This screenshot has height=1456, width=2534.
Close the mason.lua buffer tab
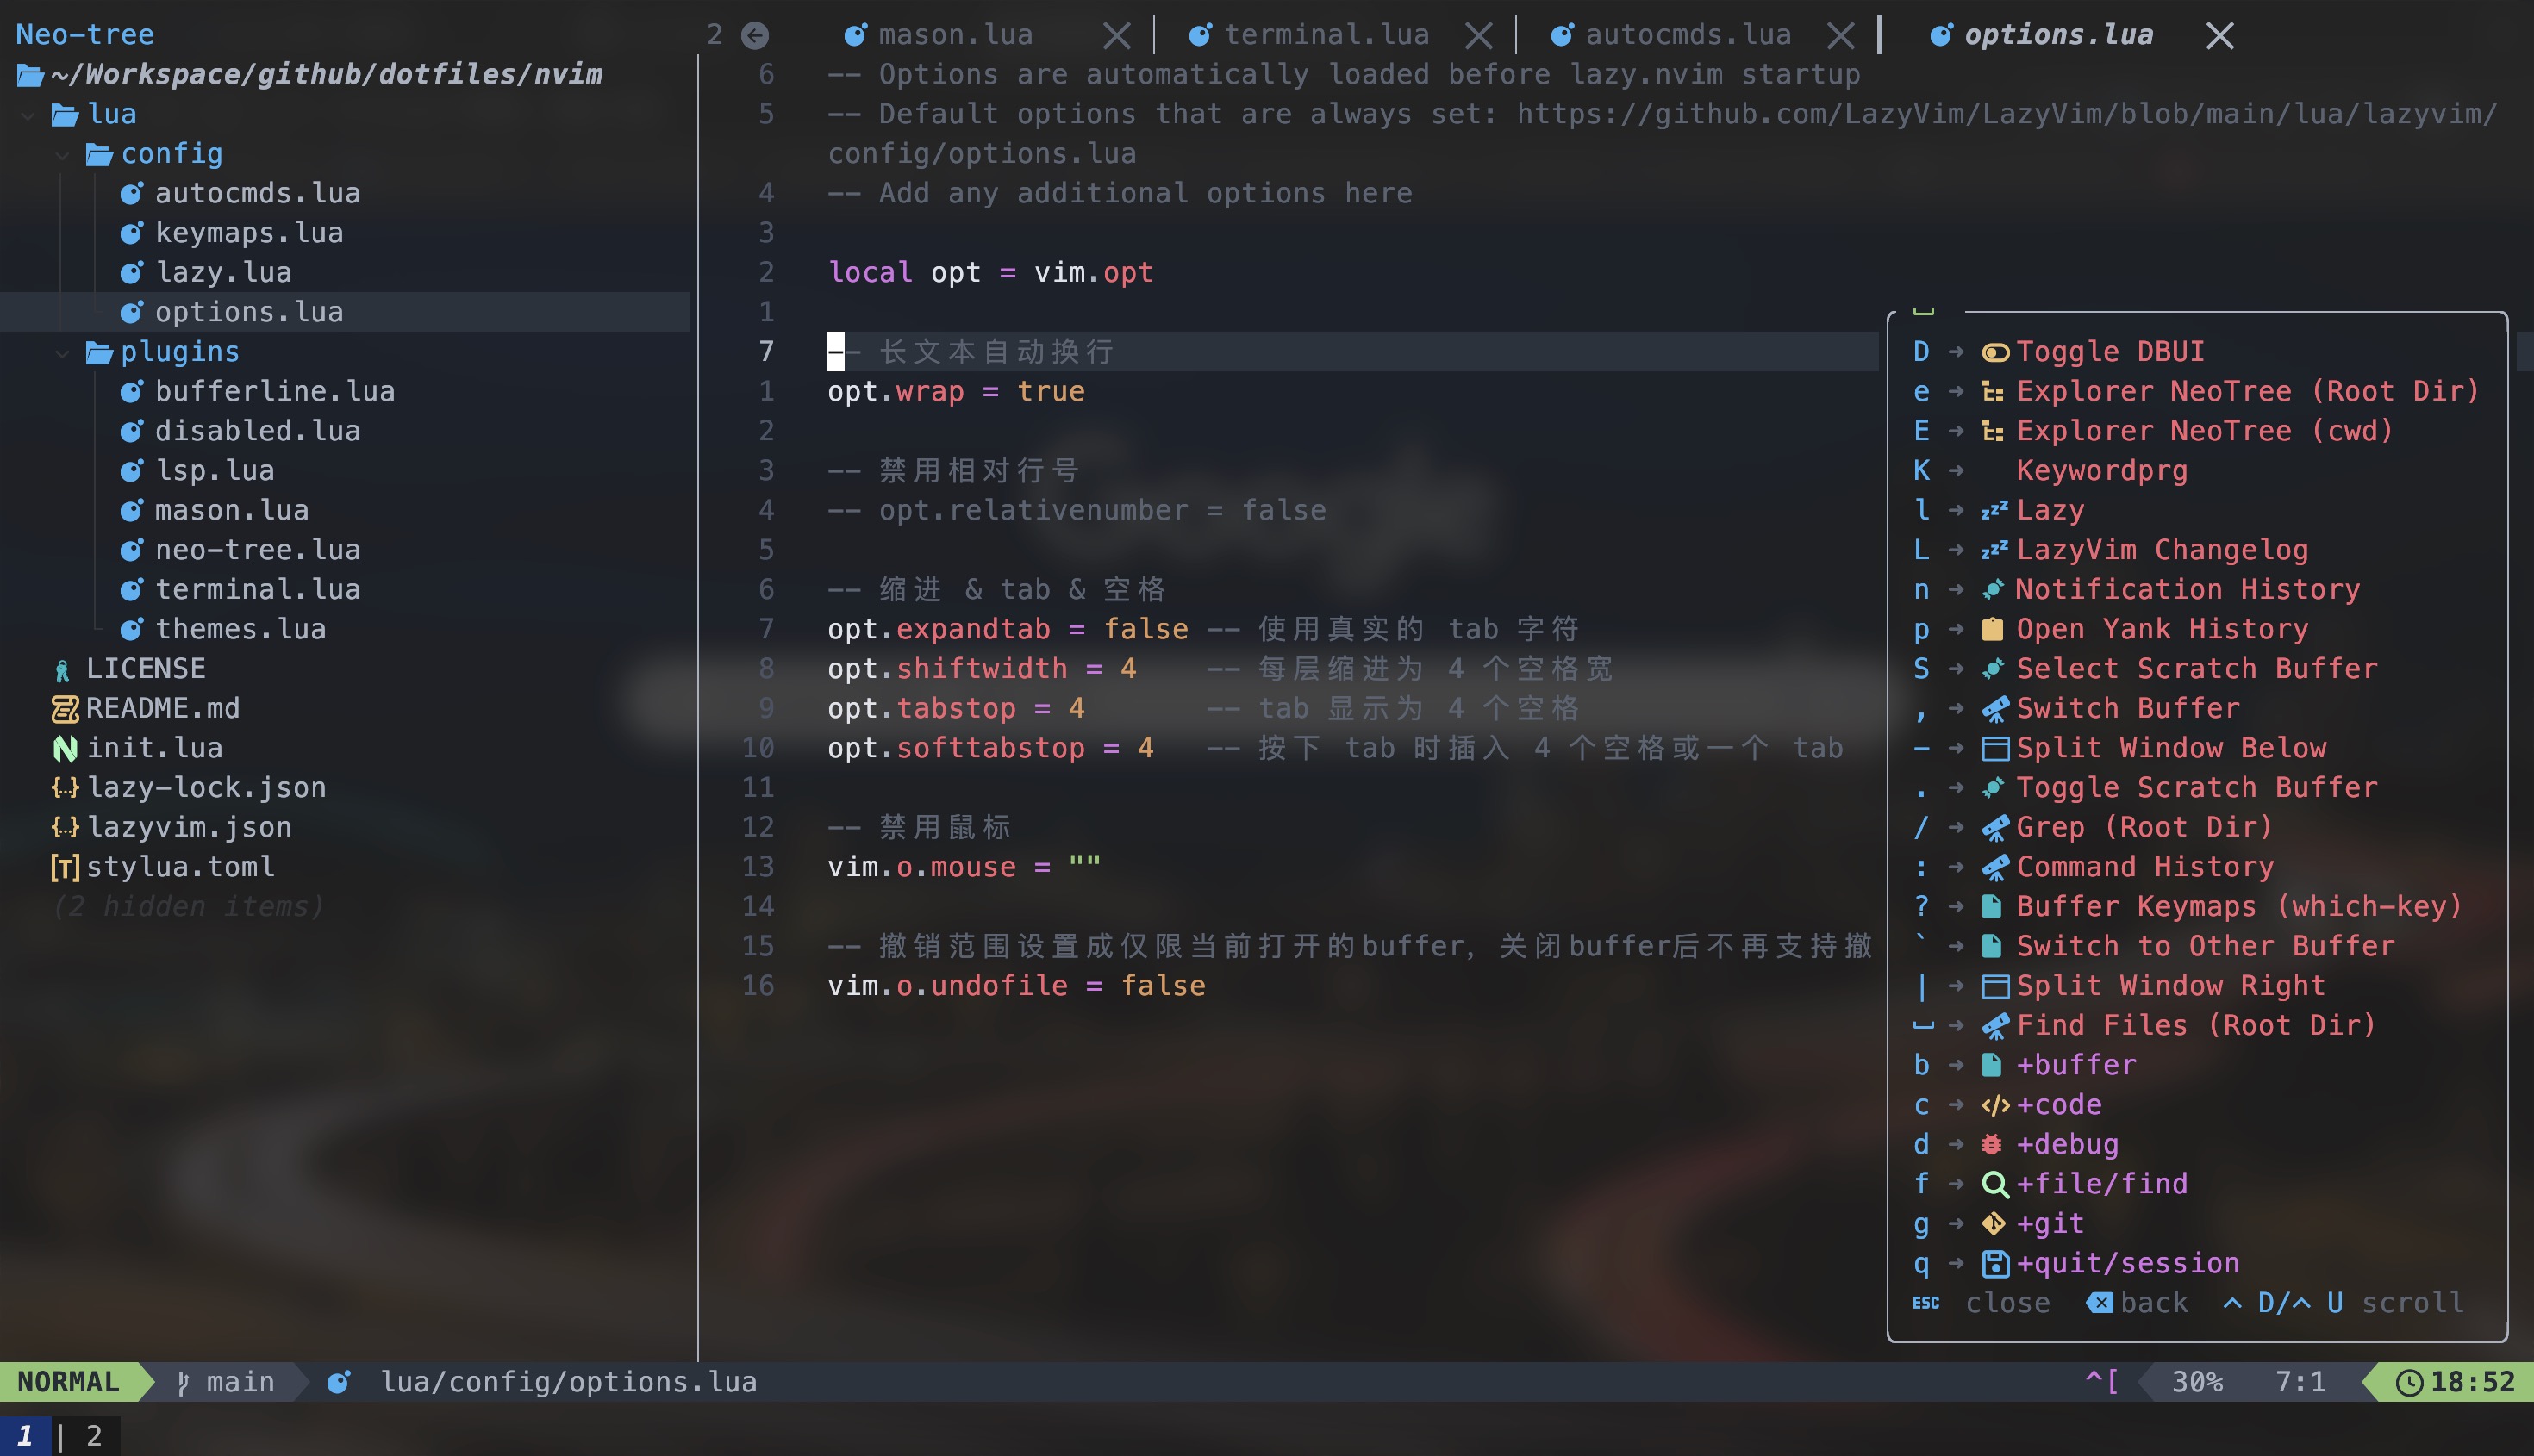(1116, 36)
